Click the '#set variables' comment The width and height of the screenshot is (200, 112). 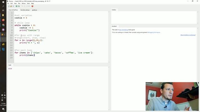coord(23,15)
